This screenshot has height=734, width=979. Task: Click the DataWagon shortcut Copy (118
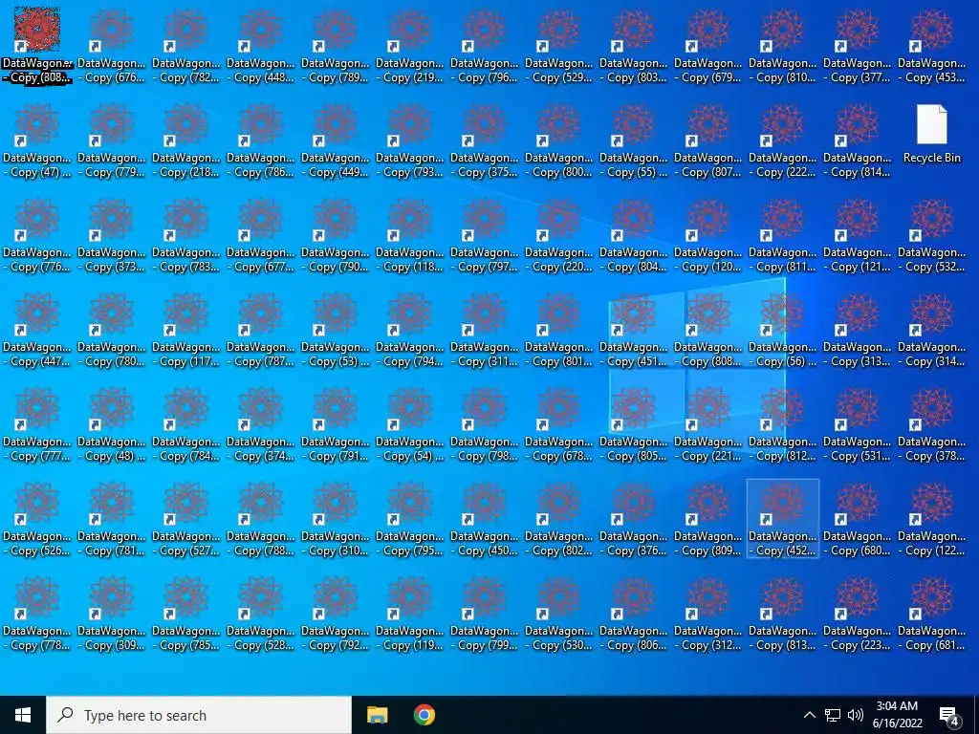(x=409, y=236)
